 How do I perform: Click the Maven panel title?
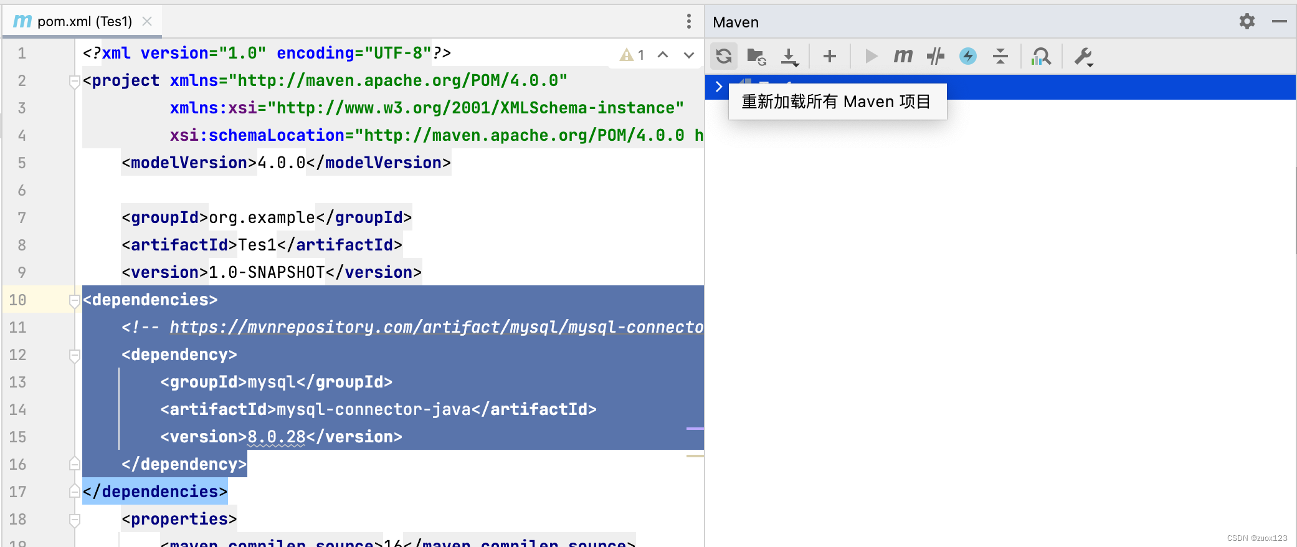[x=736, y=22]
